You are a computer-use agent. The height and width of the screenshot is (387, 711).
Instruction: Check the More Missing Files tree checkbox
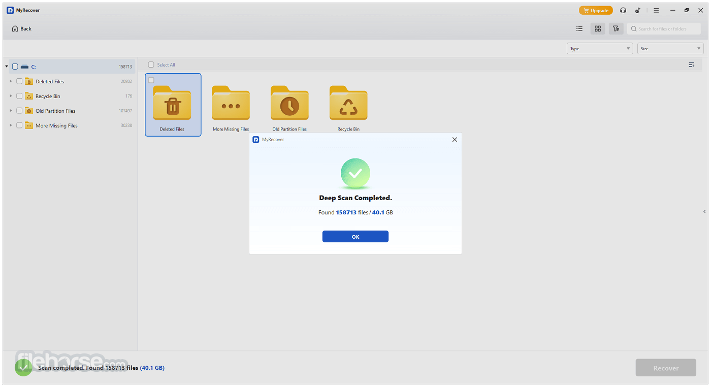coord(19,125)
